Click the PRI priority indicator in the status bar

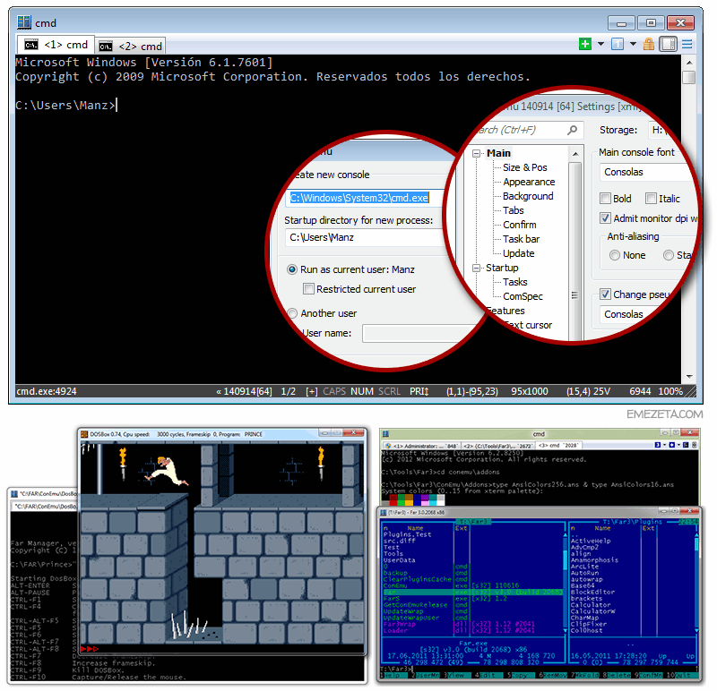coord(419,391)
